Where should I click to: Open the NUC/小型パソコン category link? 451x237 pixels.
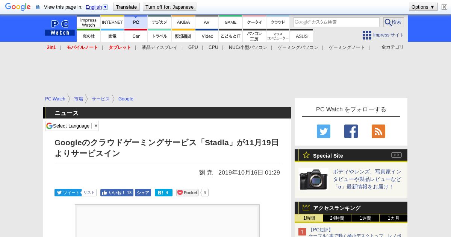tap(248, 47)
